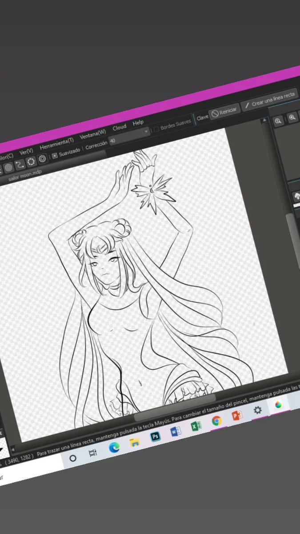Open Task View on the taskbar
This screenshot has height=534, width=300.
click(93, 453)
